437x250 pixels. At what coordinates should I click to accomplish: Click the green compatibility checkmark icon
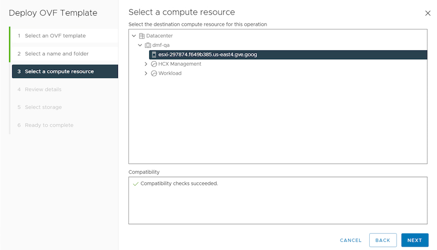point(136,184)
